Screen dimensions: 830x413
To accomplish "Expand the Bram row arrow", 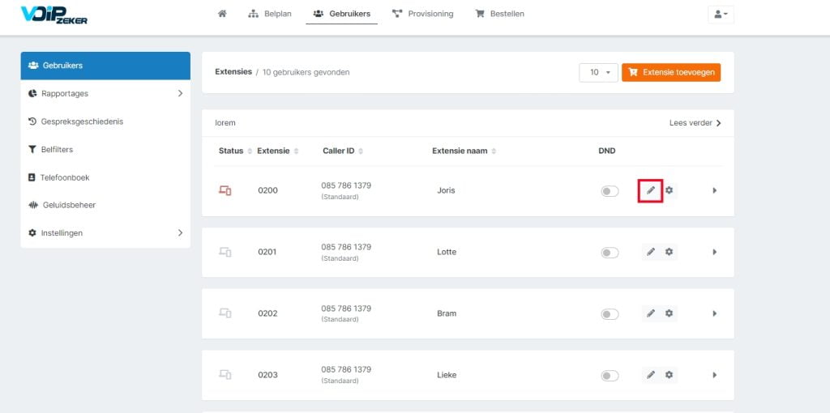I will pos(715,313).
